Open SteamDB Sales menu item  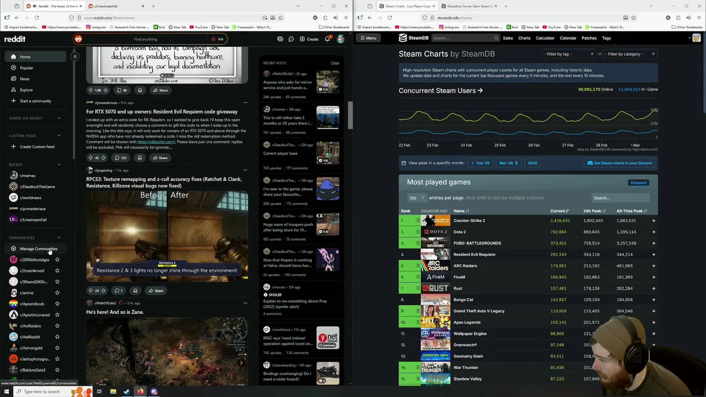pyautogui.click(x=507, y=38)
